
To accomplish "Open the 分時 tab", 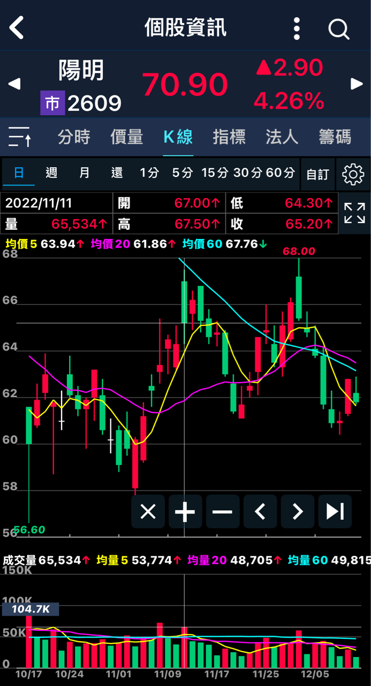I will (74, 137).
